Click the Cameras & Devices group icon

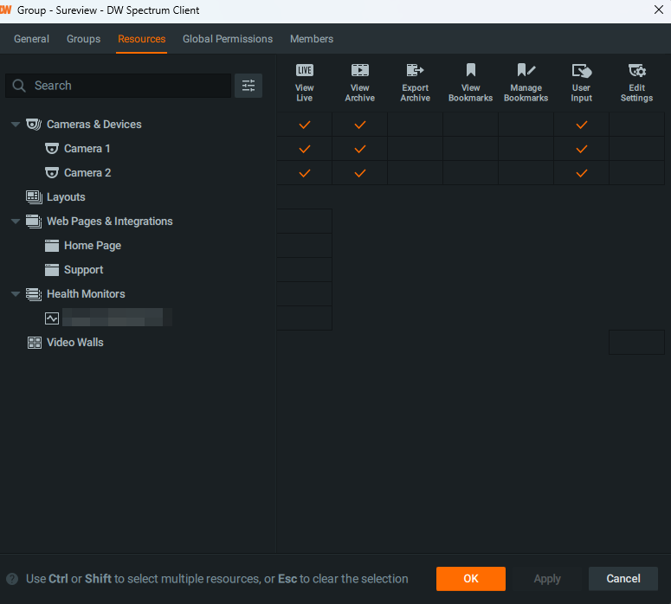[x=34, y=125]
